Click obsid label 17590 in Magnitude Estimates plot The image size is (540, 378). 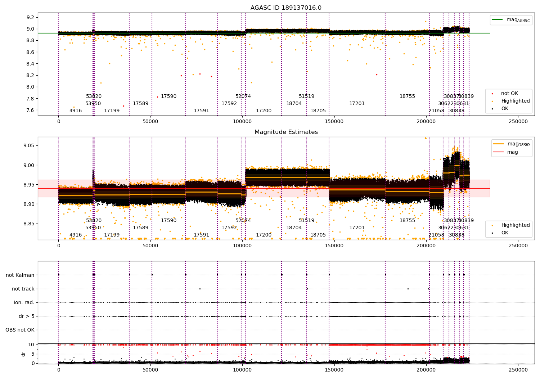(x=168, y=221)
